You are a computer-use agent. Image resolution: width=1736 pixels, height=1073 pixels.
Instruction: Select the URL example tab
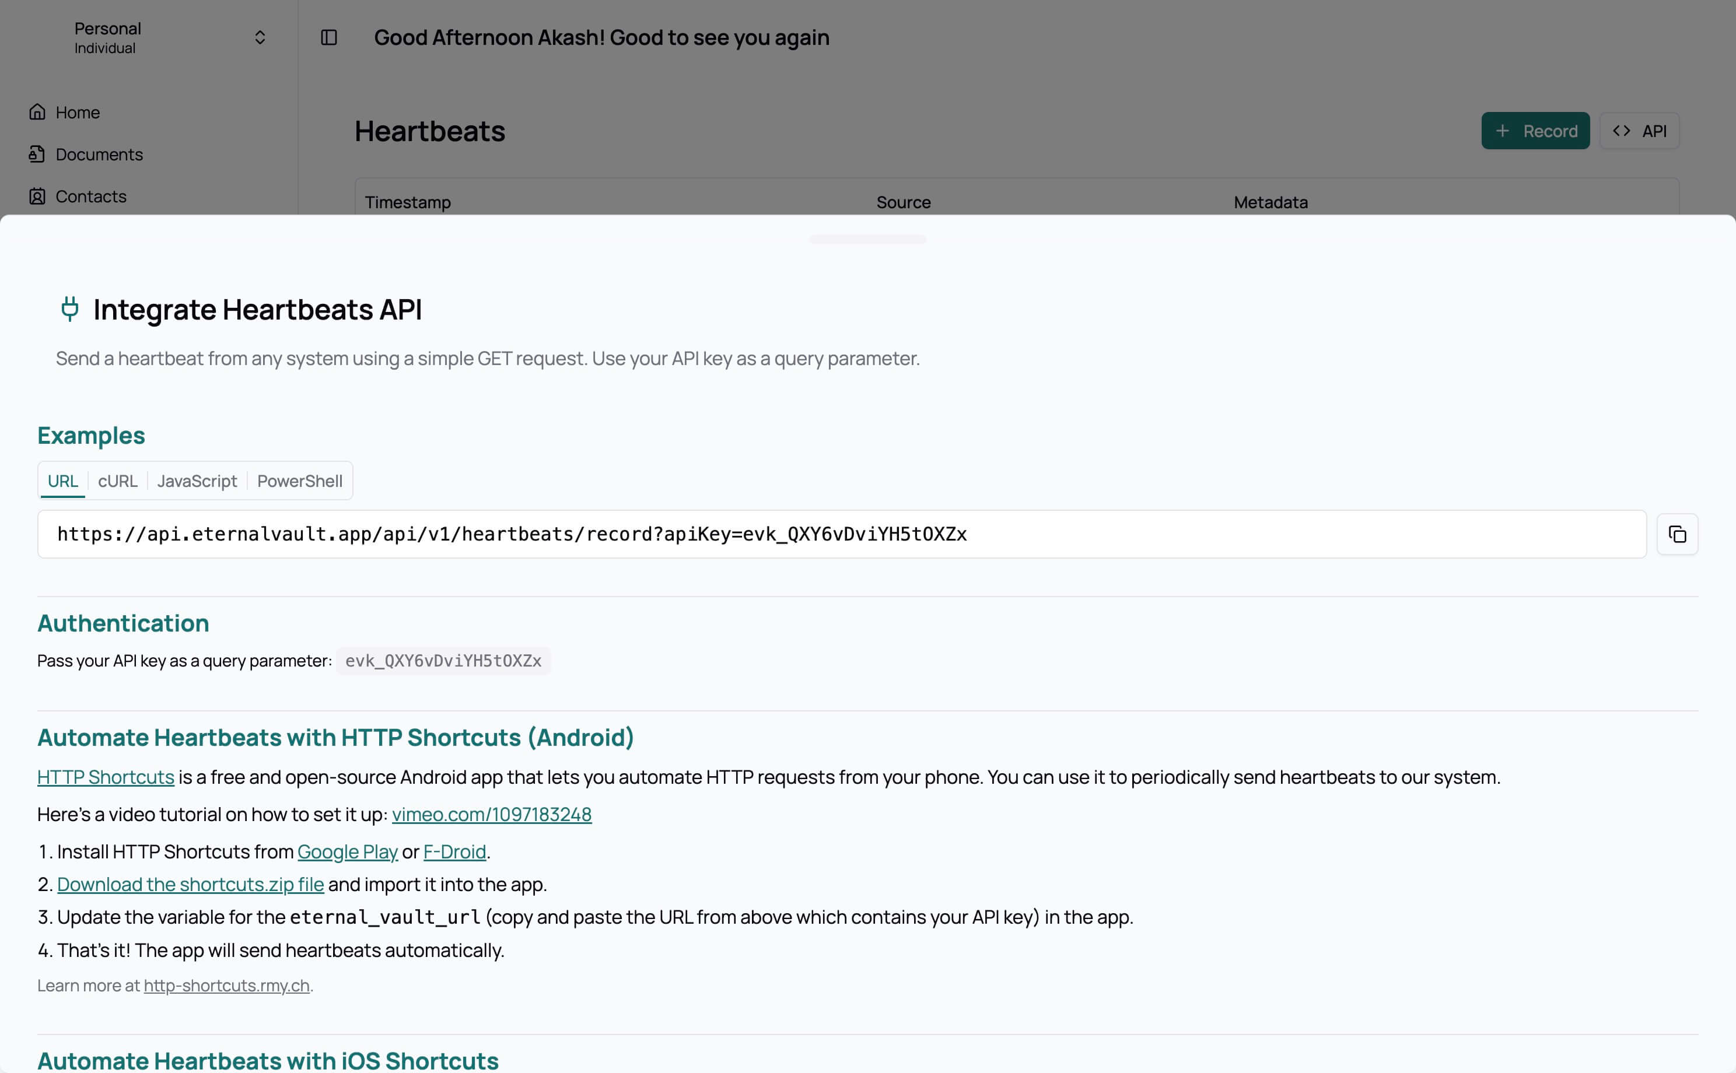click(x=62, y=481)
